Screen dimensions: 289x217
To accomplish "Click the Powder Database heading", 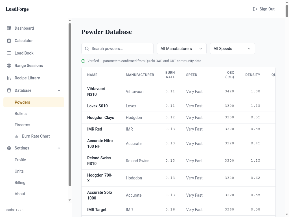I will (x=106, y=32).
